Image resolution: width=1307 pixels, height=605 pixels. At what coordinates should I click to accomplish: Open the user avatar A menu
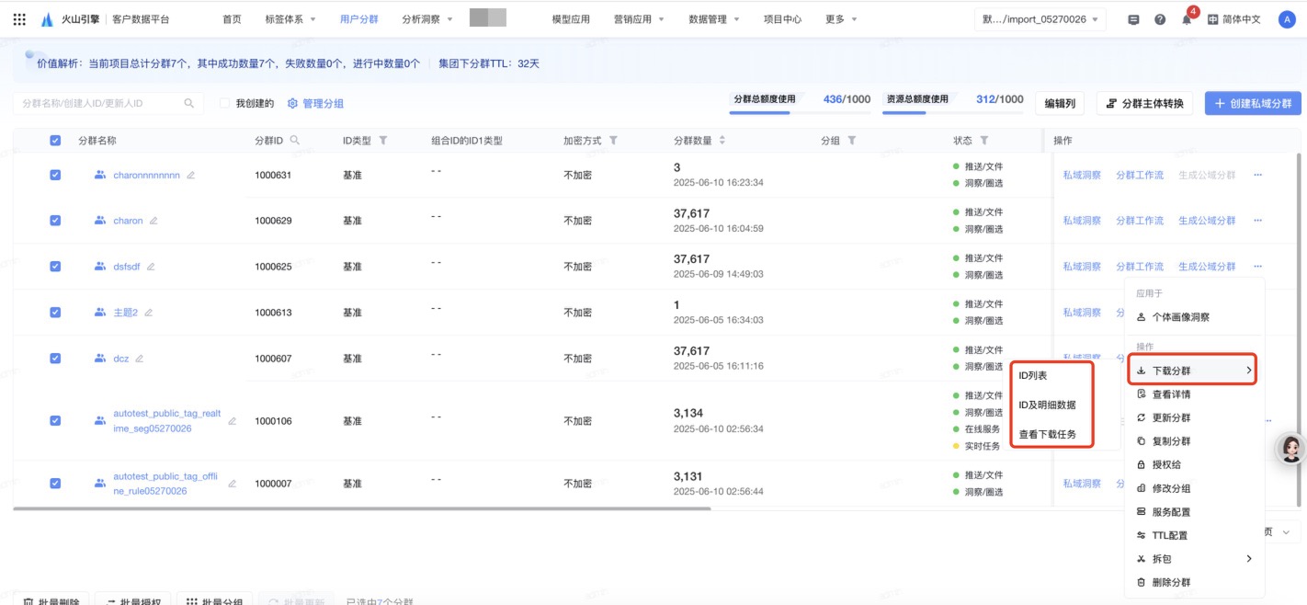click(1287, 19)
